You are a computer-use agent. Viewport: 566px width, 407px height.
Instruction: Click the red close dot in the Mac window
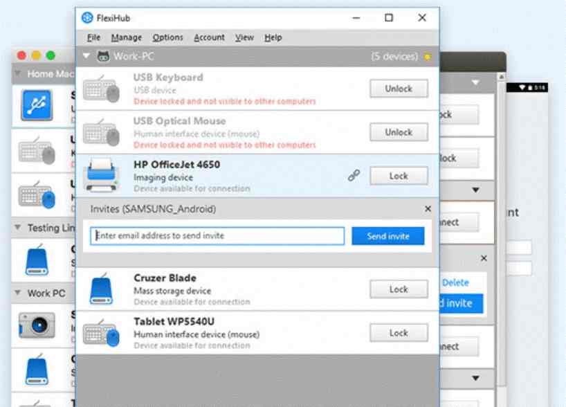pyautogui.click(x=21, y=55)
